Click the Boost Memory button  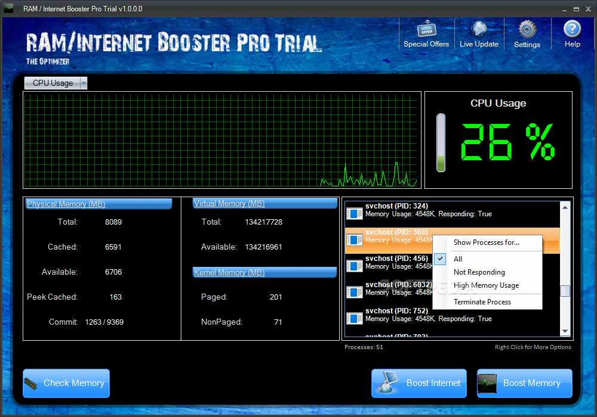coord(525,383)
